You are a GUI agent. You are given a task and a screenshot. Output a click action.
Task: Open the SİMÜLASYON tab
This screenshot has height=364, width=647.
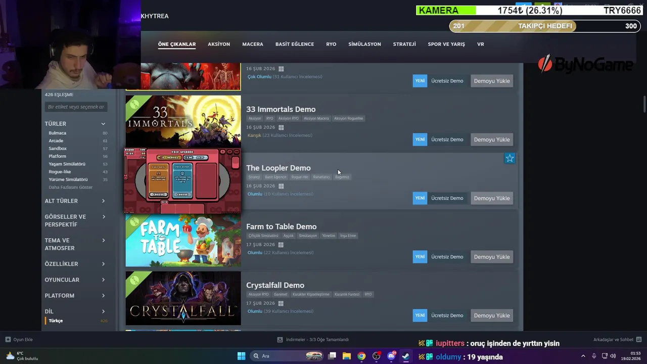(364, 44)
